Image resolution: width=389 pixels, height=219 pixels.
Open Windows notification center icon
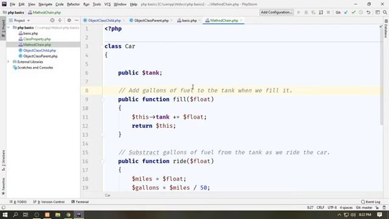click(379, 215)
